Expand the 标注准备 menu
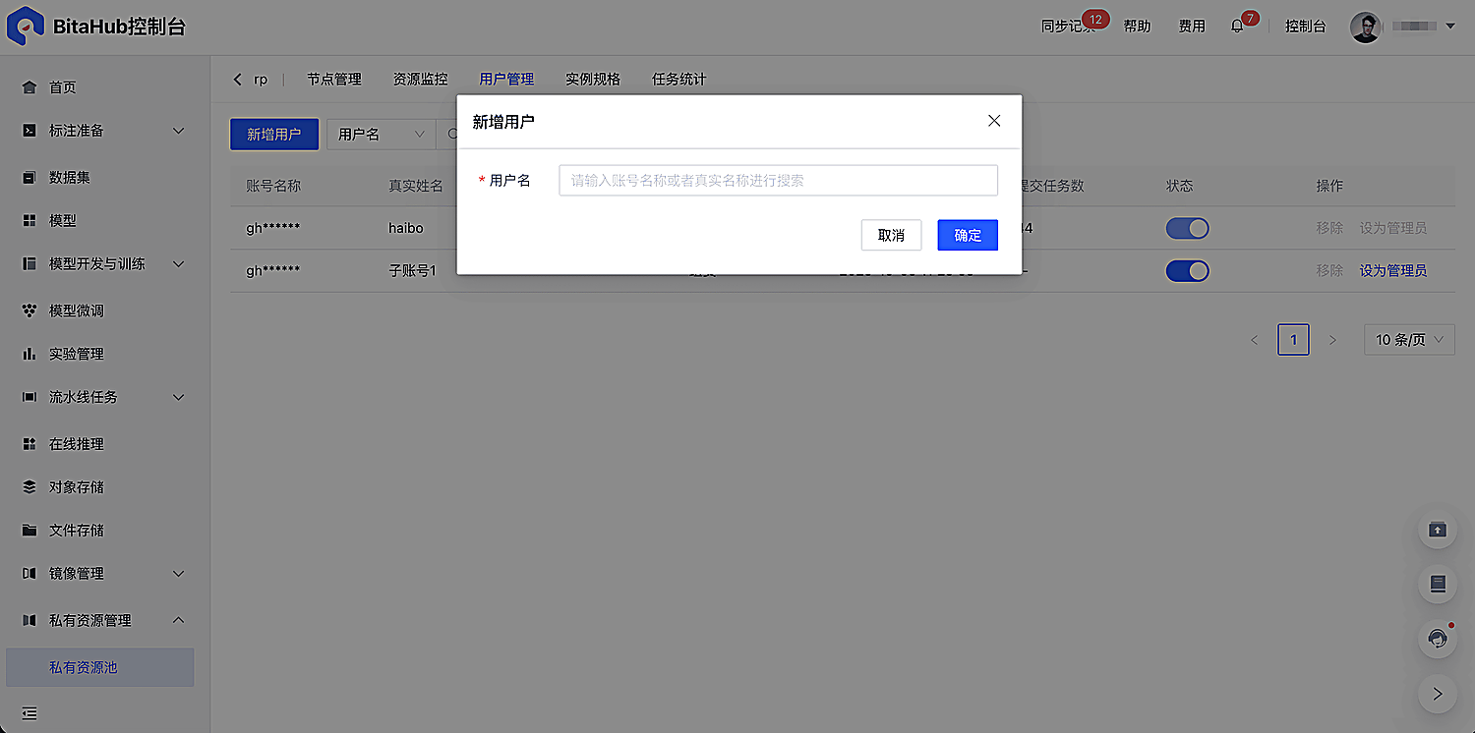 (179, 131)
